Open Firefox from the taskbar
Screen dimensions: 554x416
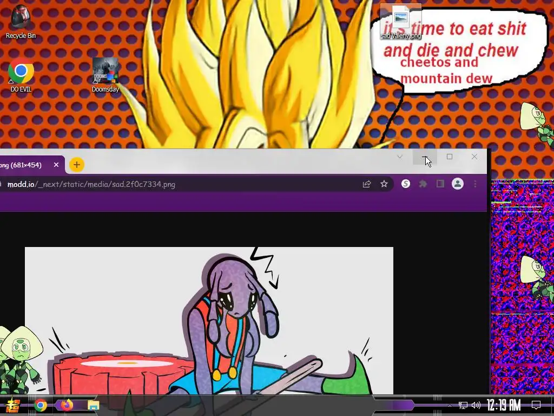(x=67, y=405)
